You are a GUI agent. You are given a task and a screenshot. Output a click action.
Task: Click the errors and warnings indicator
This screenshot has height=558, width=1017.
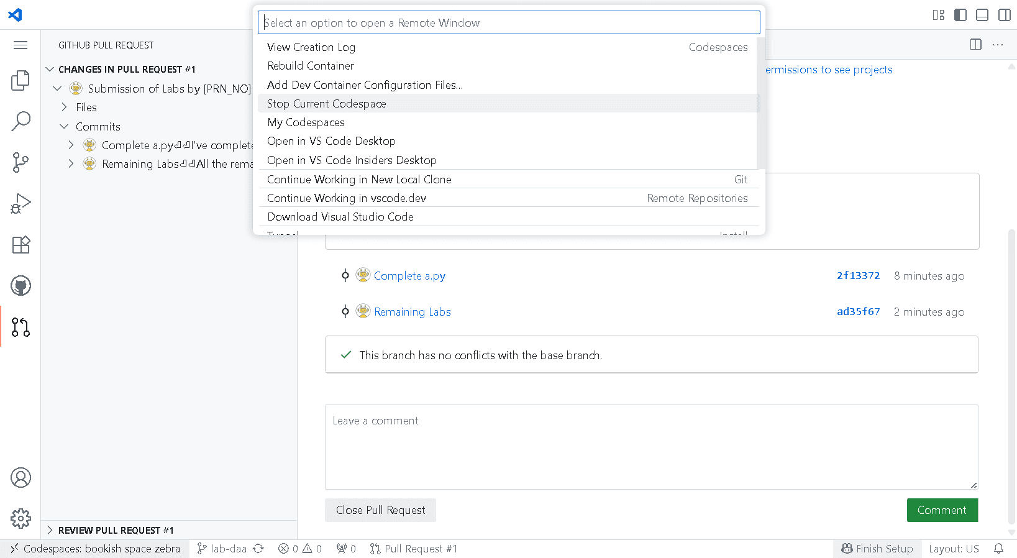click(300, 549)
